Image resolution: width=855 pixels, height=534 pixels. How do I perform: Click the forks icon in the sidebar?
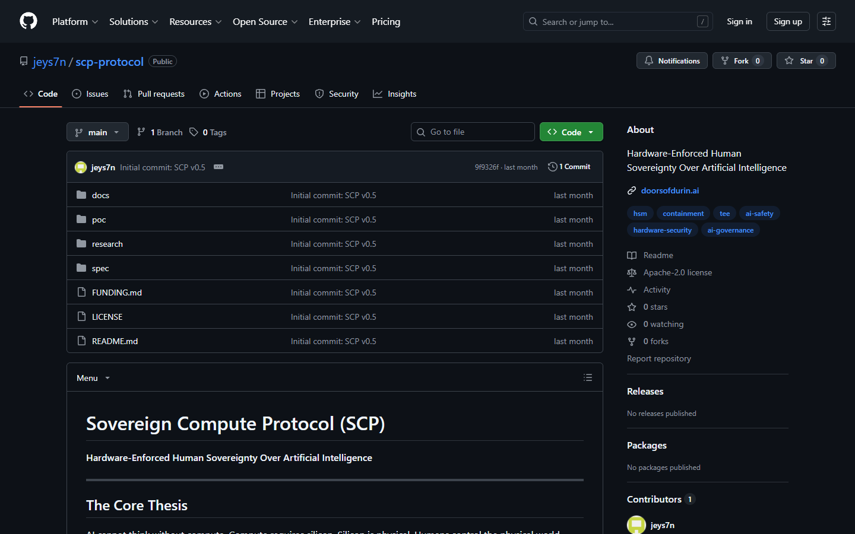[632, 341]
